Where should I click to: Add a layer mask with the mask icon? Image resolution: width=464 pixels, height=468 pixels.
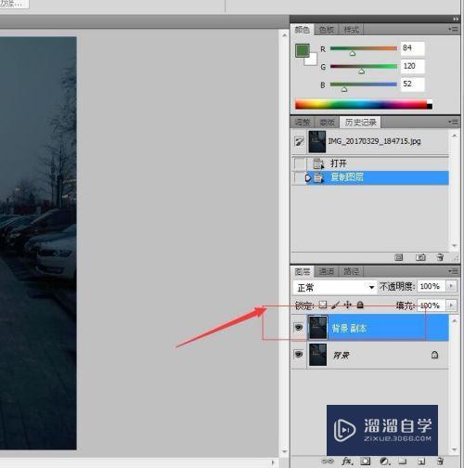(x=366, y=461)
